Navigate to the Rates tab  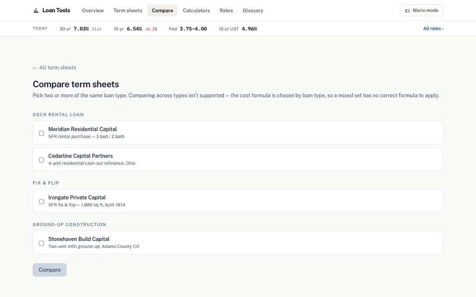click(226, 10)
